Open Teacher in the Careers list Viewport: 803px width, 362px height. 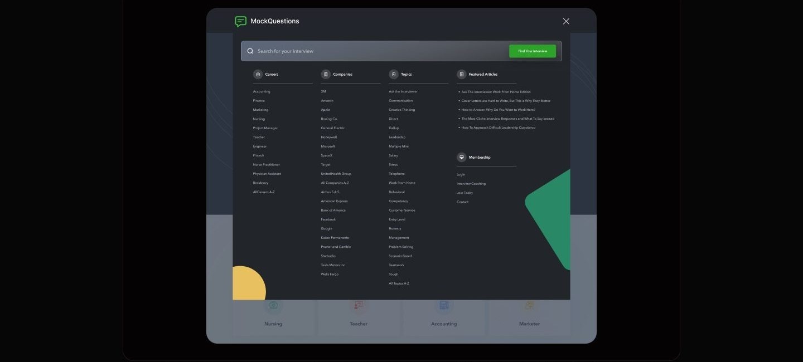pos(259,137)
